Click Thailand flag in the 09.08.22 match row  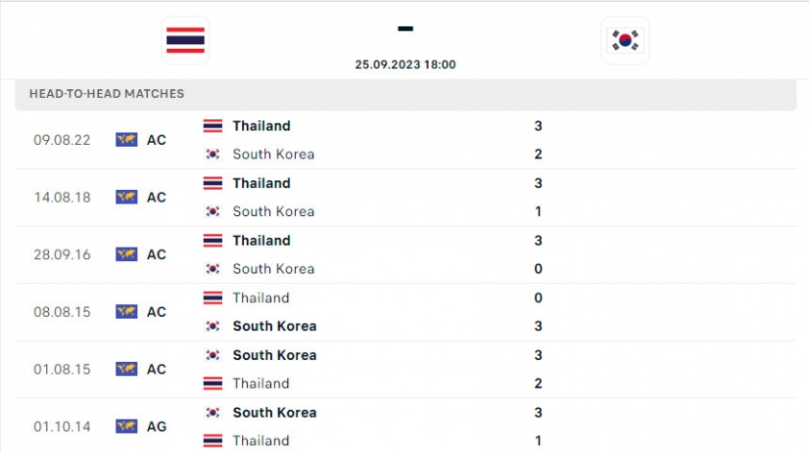pos(212,126)
